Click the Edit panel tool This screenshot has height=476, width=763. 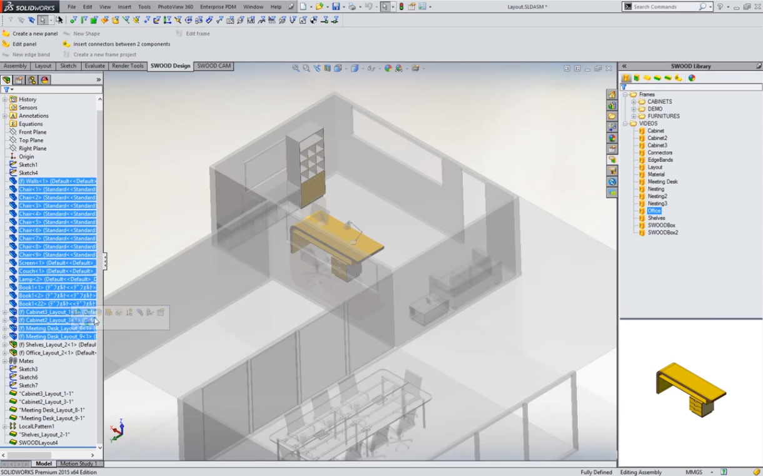click(24, 44)
